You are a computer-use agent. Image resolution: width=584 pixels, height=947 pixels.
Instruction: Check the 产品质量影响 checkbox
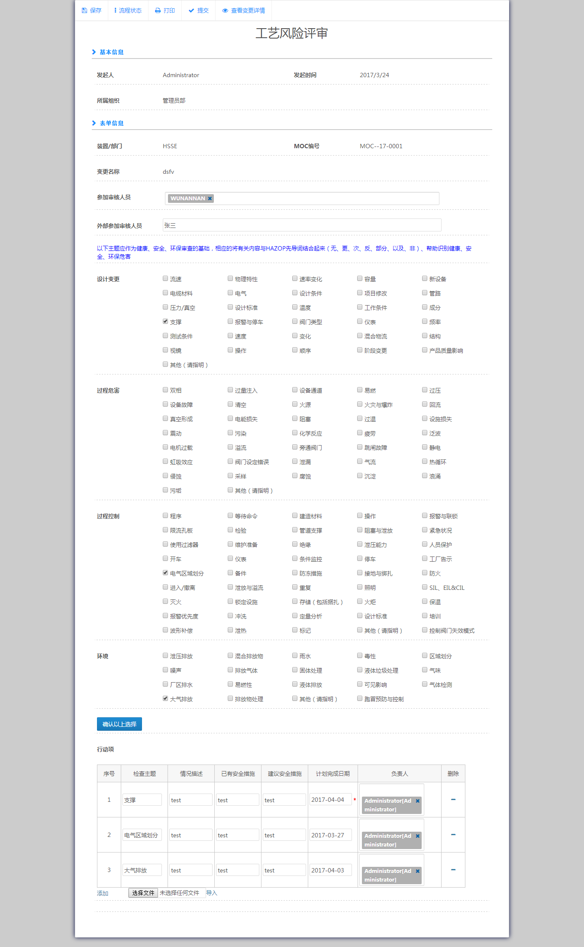425,350
